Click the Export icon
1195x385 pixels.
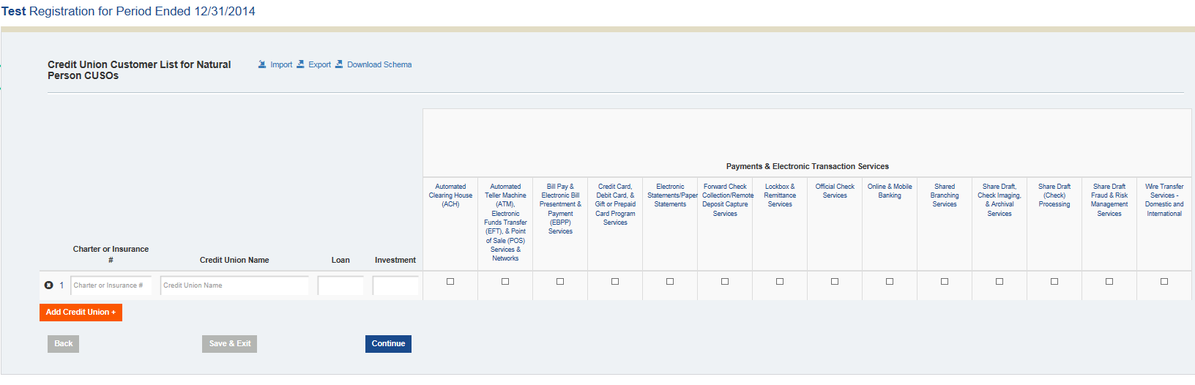tap(300, 64)
